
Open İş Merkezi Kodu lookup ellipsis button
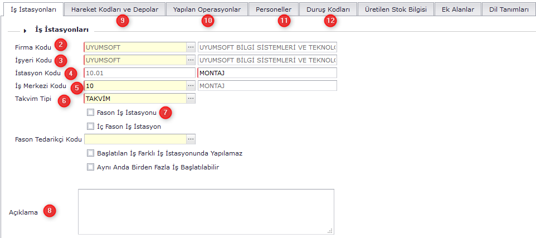click(x=191, y=86)
